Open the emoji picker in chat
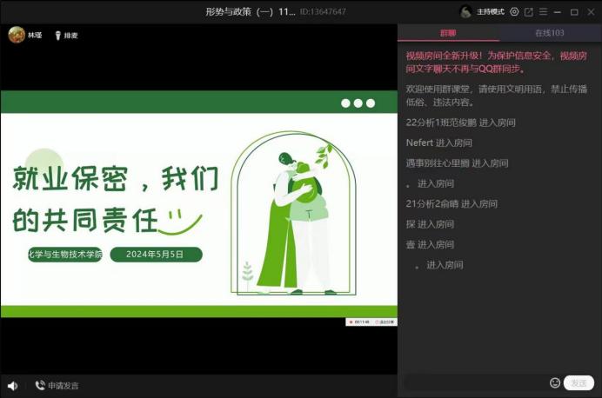Screen dimensions: 602x398 555,382
